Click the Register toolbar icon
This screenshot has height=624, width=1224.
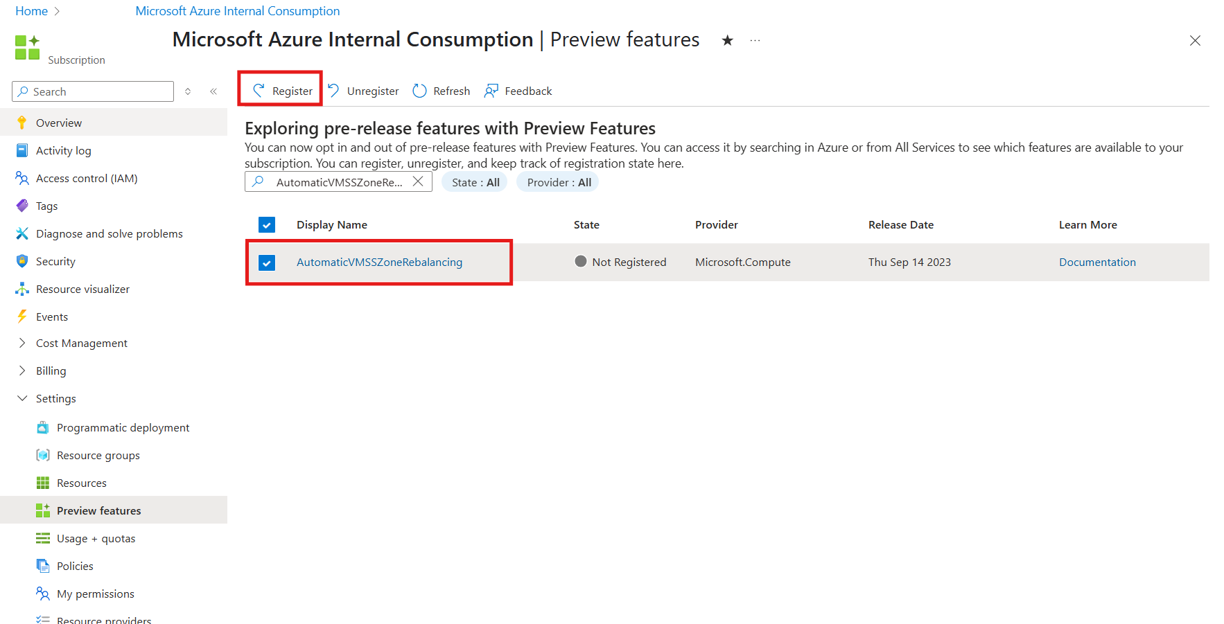259,91
